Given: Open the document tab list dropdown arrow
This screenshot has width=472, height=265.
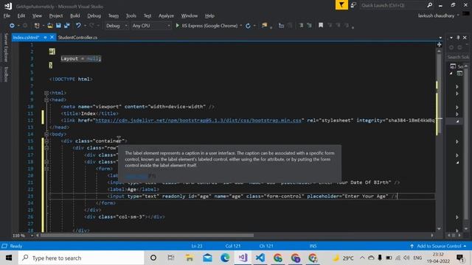Looking at the screenshot, I should point(440,38).
